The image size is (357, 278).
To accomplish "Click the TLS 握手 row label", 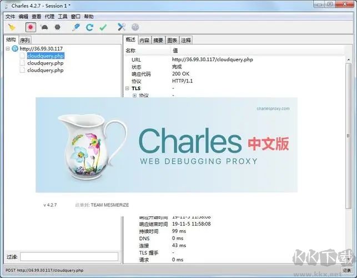I will pos(149,252).
